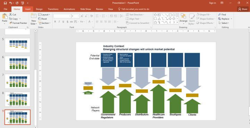Click the Share button
This screenshot has height=128, width=250.
(x=243, y=9)
